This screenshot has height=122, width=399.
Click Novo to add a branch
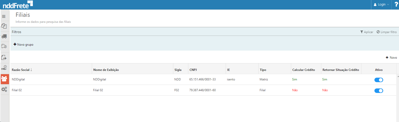tap(391, 58)
